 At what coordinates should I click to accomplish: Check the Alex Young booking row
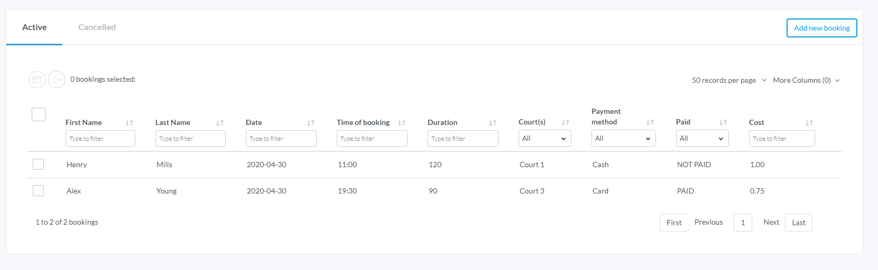pyautogui.click(x=39, y=191)
